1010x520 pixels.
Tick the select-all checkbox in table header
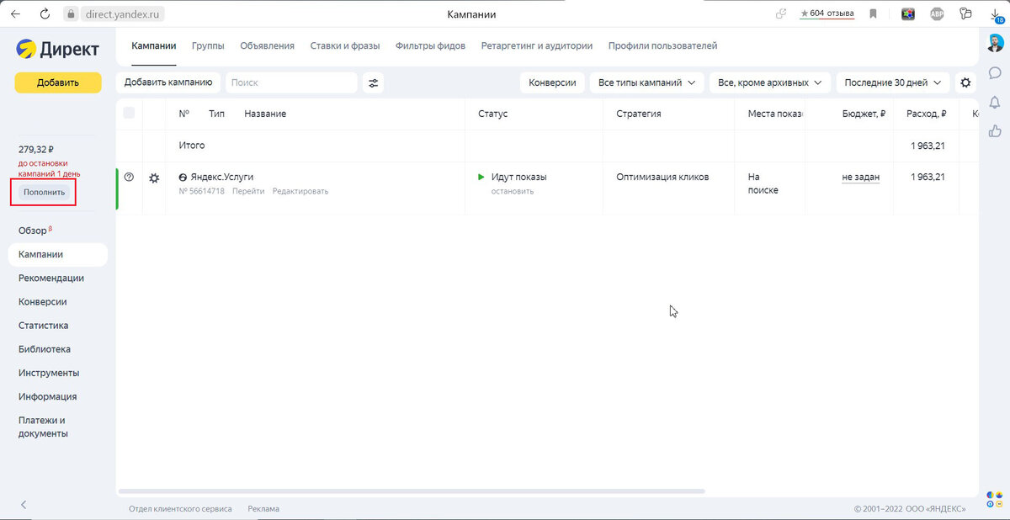pyautogui.click(x=129, y=113)
